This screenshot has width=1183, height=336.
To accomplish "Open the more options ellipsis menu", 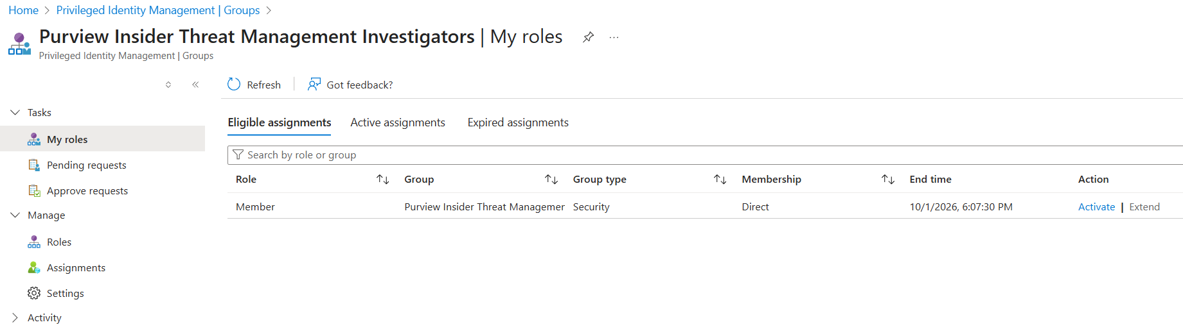I will [x=614, y=37].
